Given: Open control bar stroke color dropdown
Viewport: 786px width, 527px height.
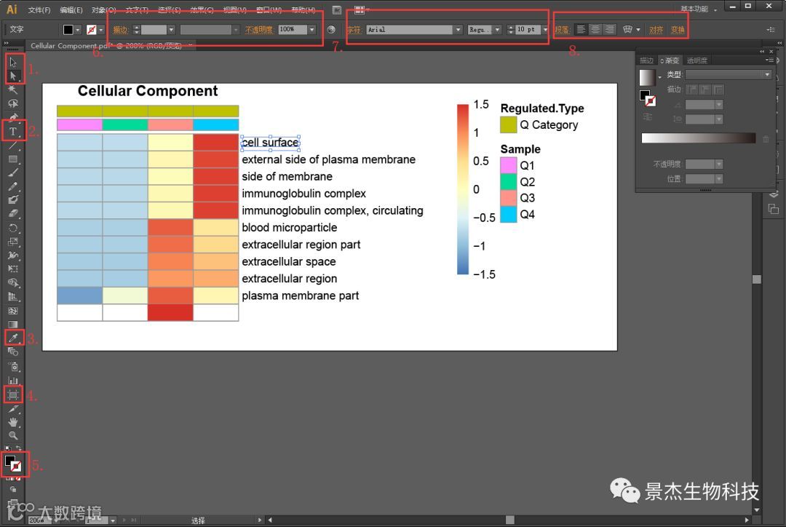Looking at the screenshot, I should pyautogui.click(x=100, y=30).
